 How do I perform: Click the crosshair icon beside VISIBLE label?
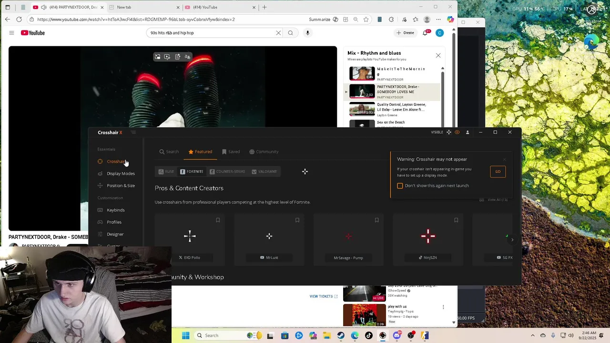point(448,132)
